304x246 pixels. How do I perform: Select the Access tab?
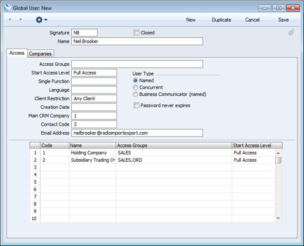[17, 53]
